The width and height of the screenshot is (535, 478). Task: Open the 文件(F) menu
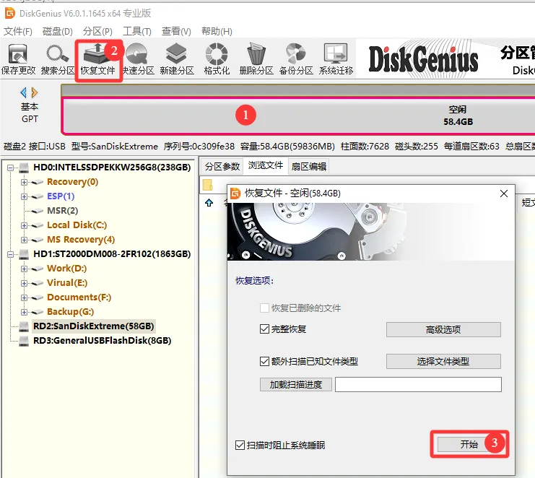[18, 31]
